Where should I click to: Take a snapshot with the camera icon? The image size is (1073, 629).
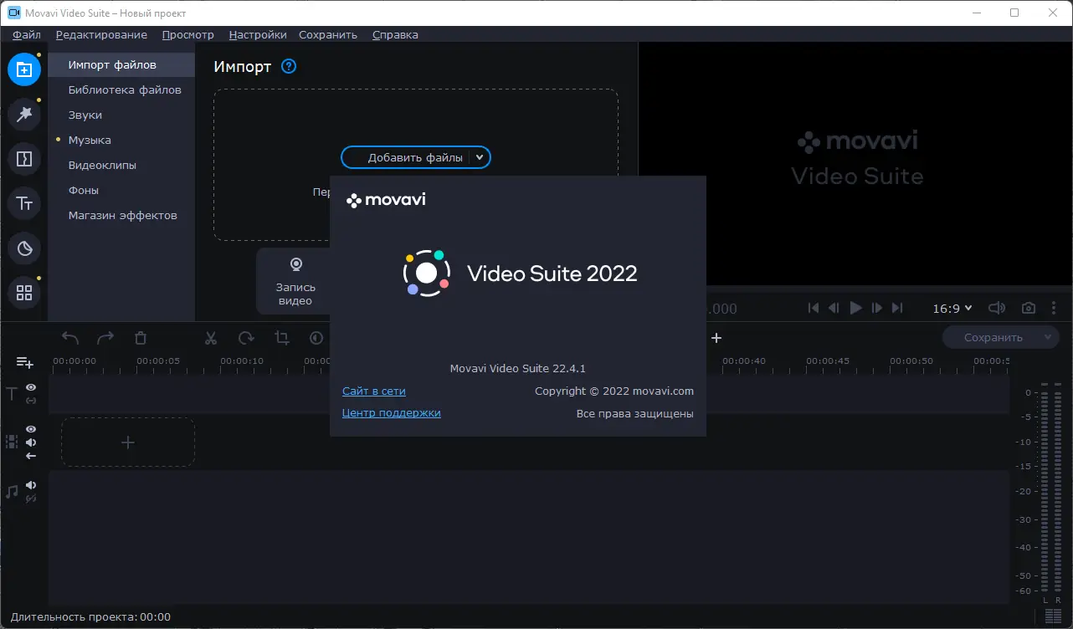pyautogui.click(x=1029, y=308)
